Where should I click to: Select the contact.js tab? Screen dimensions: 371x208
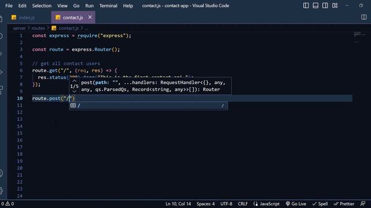[x=73, y=17]
